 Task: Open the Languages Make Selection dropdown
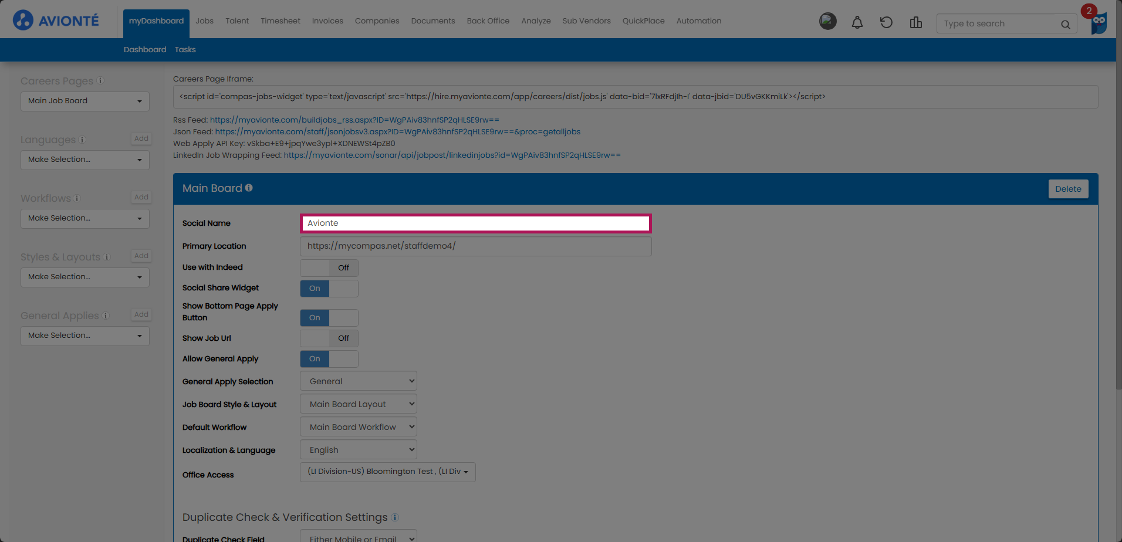[85, 160]
